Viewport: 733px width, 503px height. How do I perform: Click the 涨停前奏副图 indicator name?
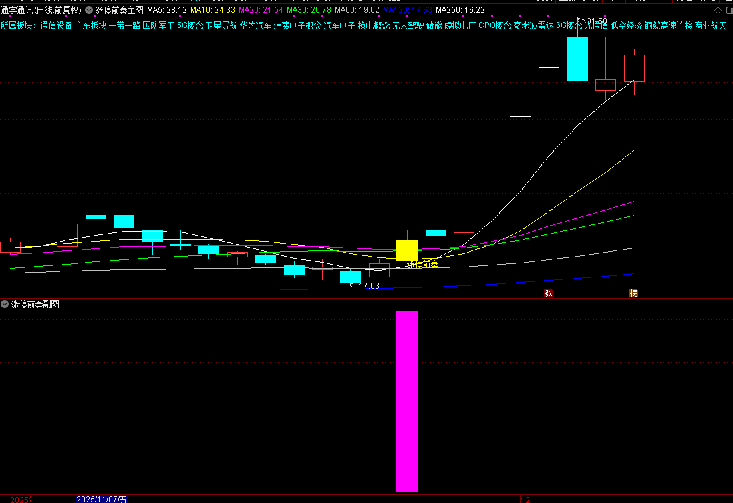point(35,304)
